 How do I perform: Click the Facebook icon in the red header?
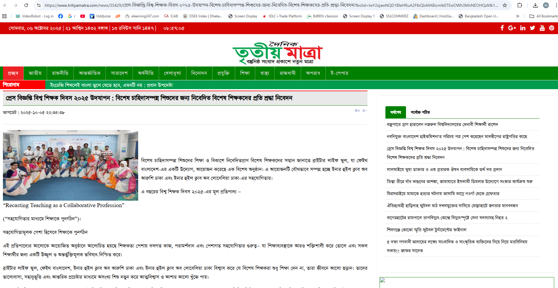[x=502, y=28]
